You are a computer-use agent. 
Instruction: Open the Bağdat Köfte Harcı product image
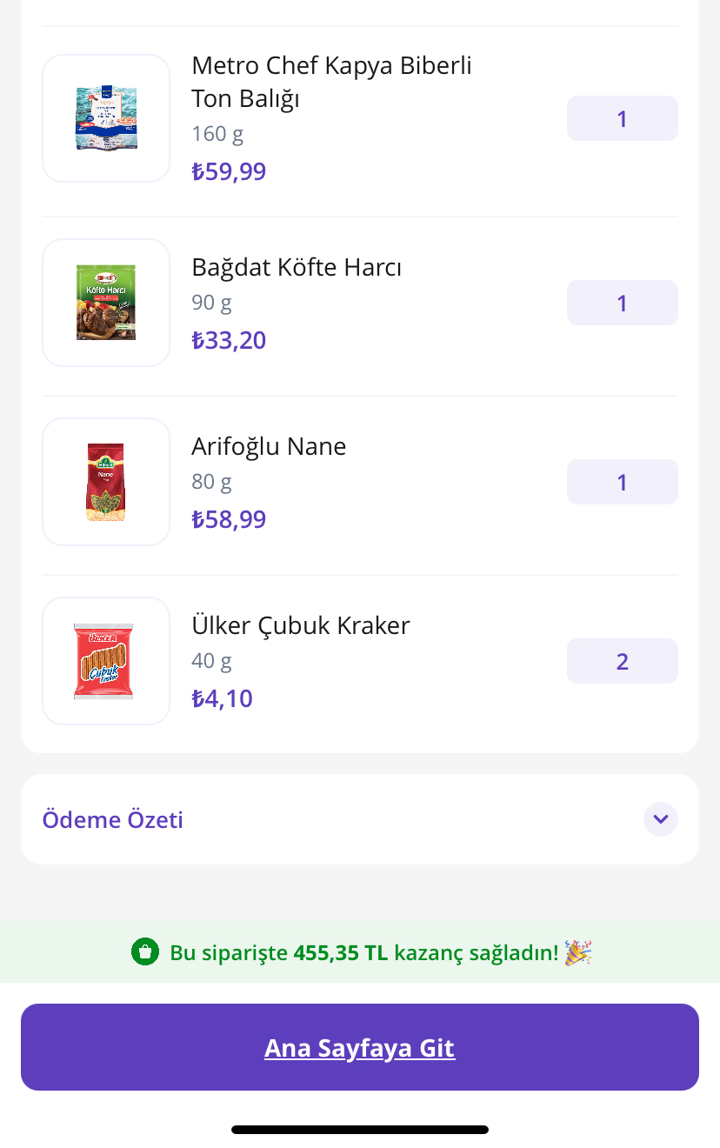[x=106, y=303]
